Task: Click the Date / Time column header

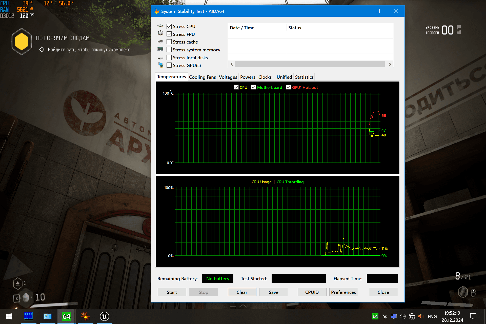Action: tap(257, 28)
